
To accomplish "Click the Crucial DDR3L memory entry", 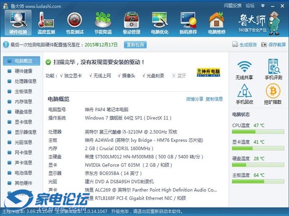I will click(119, 148).
